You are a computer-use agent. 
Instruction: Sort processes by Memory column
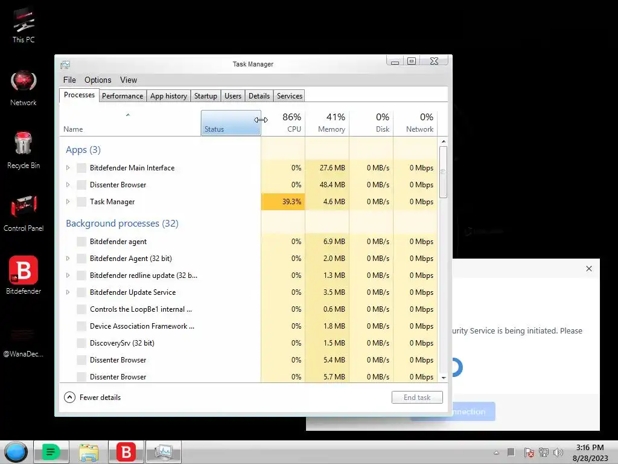click(x=327, y=123)
